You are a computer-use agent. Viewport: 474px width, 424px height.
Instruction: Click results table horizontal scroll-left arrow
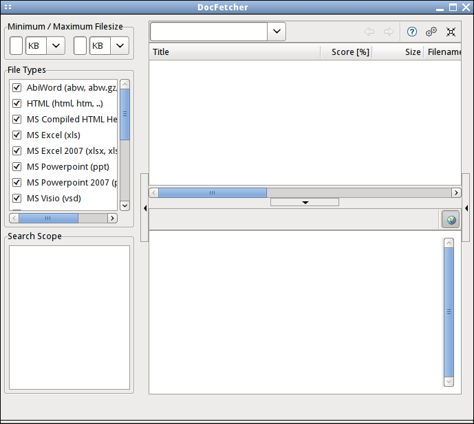154,192
